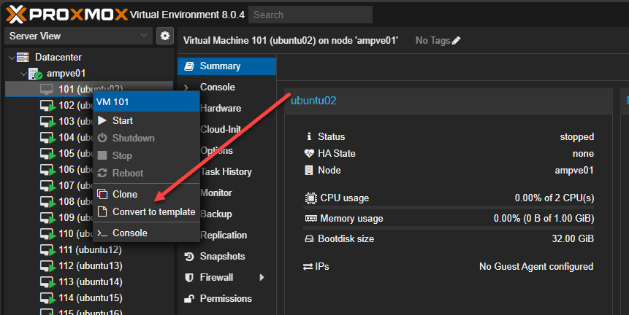Viewport: 629px width, 315px height.
Task: Click the Clone icon in context menu
Action: (x=102, y=194)
